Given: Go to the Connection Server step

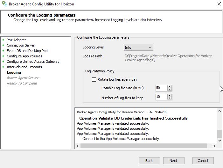Looking at the screenshot, I should (21, 45).
